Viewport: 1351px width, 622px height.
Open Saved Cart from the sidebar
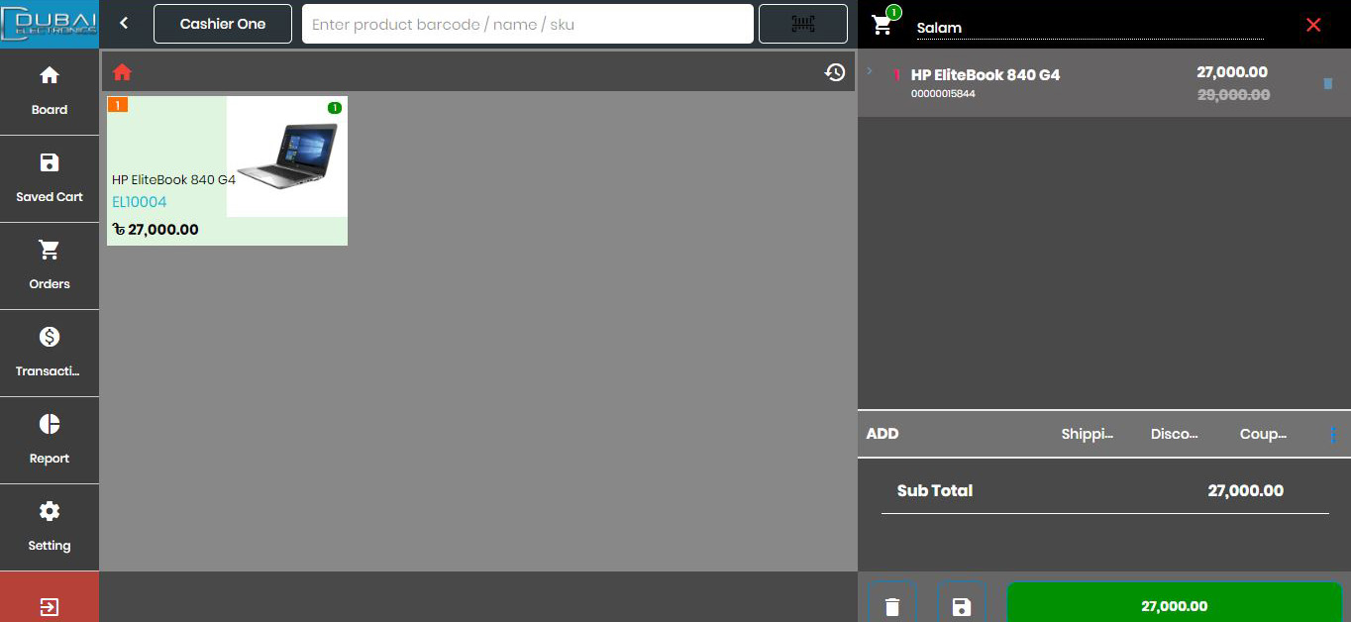(x=50, y=178)
